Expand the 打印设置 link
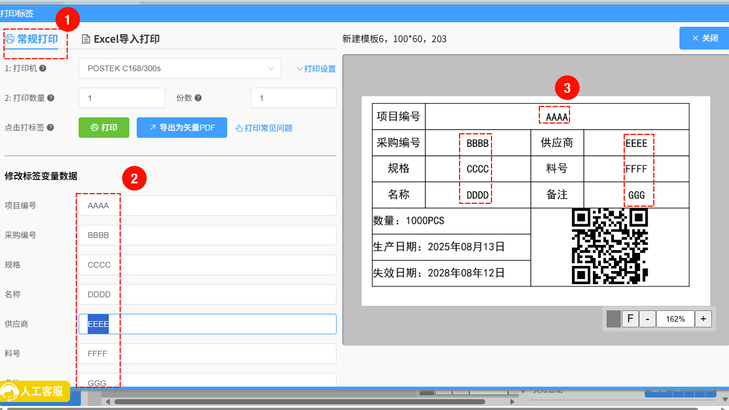729x410 pixels. click(317, 69)
